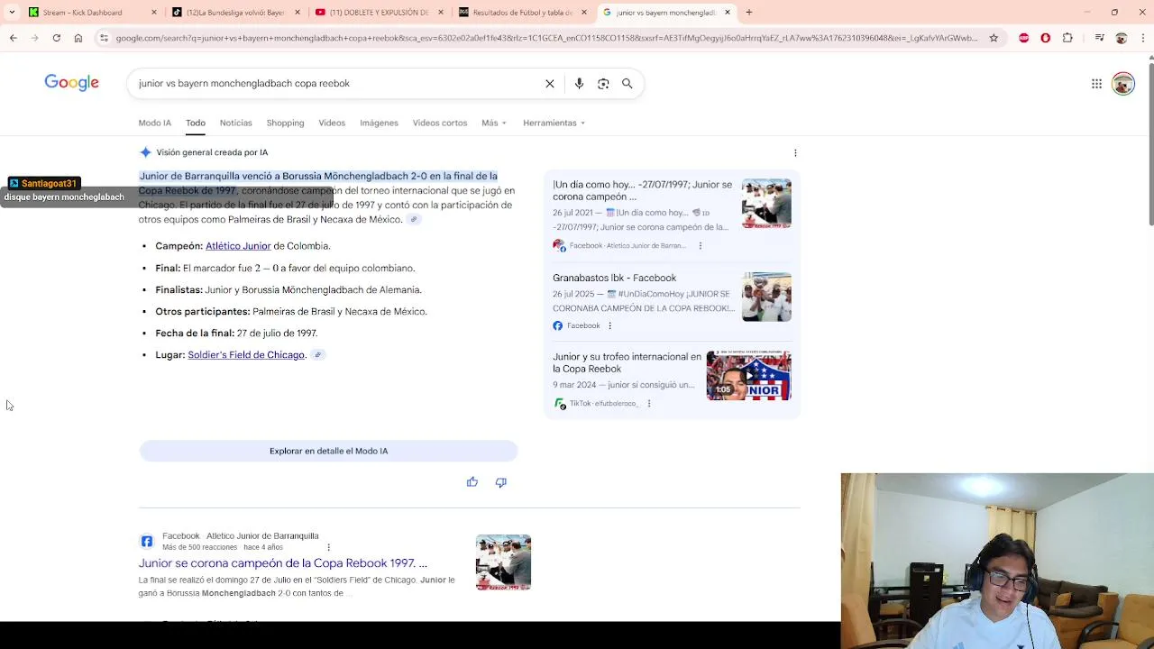View site information icon in address bar
Screen dimensions: 1154x649
(105, 38)
